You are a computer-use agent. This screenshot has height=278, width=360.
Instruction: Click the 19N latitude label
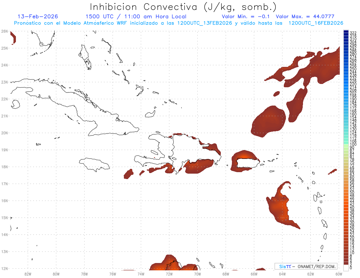click(4, 150)
